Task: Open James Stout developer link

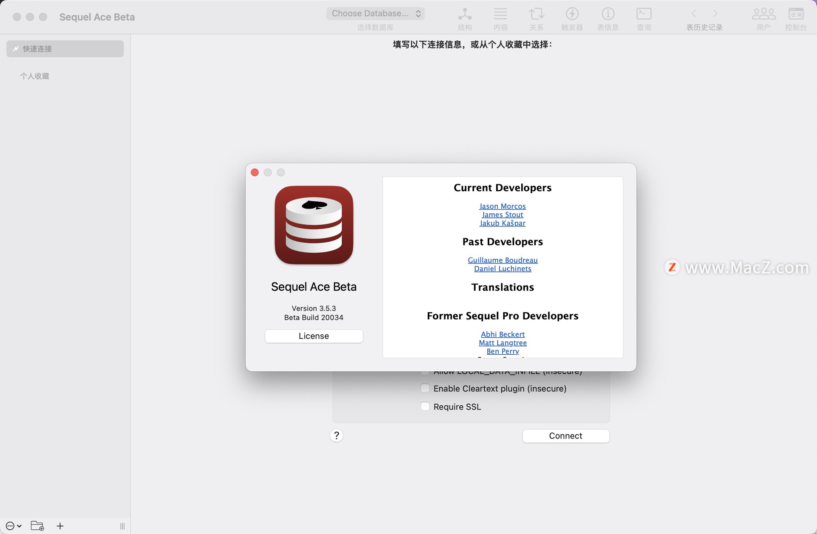Action: pos(503,215)
